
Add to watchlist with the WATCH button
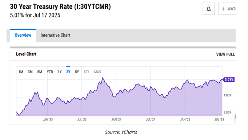pos(227,9)
